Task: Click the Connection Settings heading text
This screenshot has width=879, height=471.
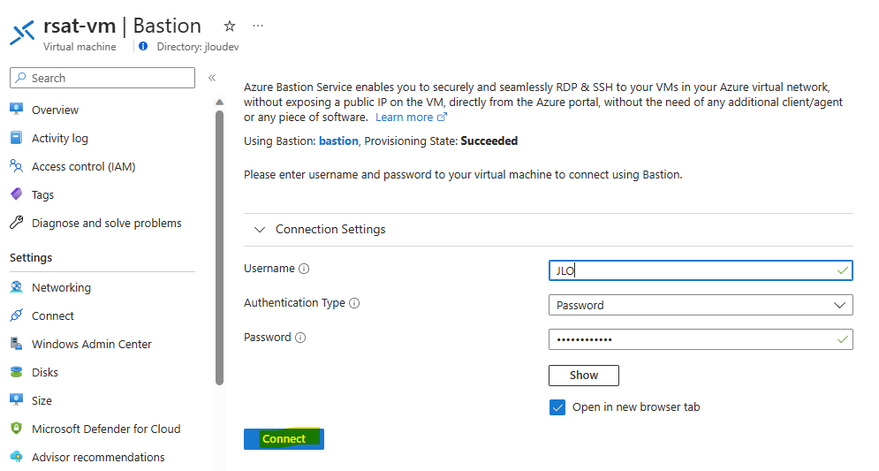Action: 330,230
